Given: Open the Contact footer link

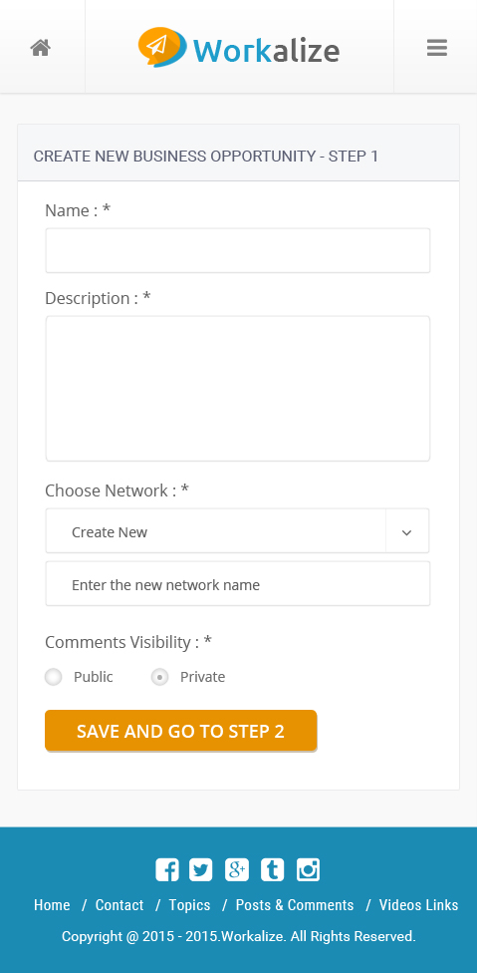Looking at the screenshot, I should click(119, 905).
